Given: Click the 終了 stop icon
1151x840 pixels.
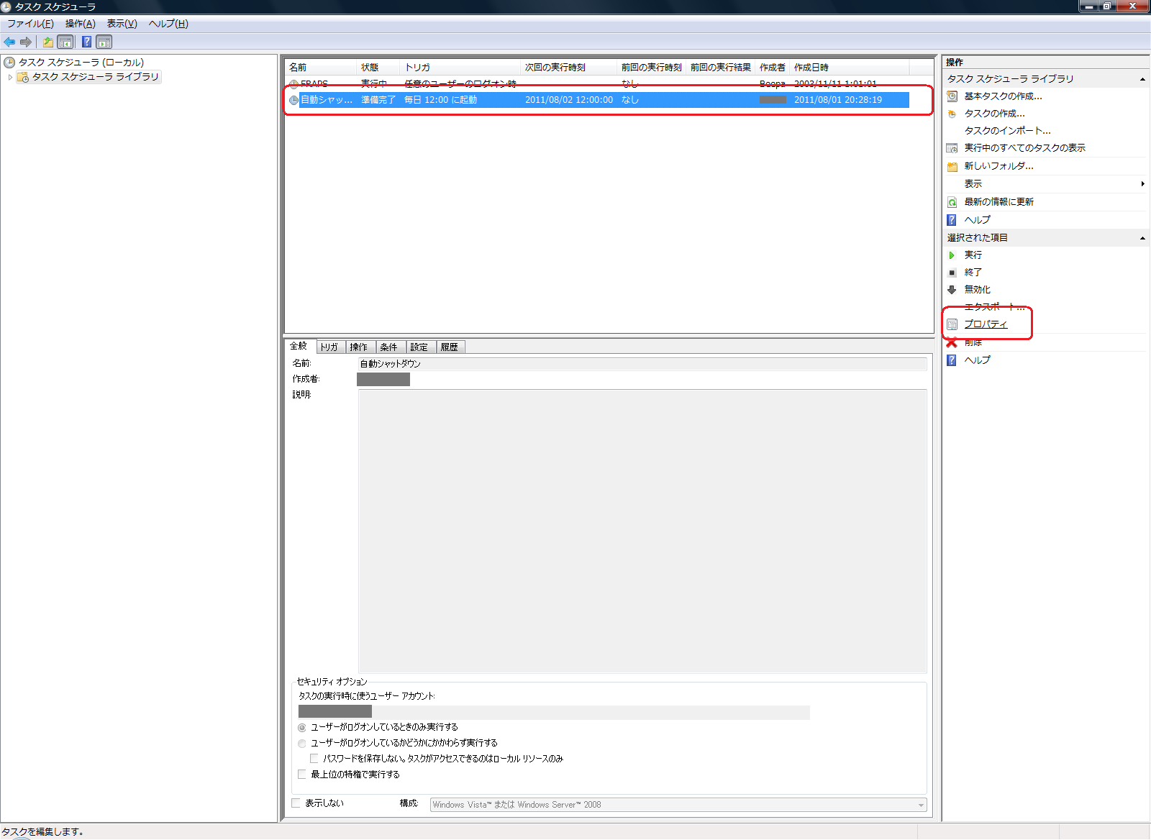Looking at the screenshot, I should pos(952,273).
